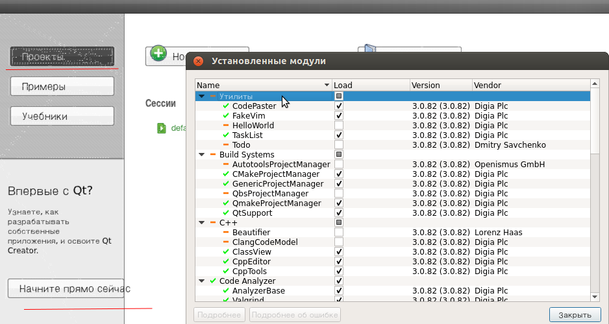
Task: Click Подробнее button
Action: point(219,315)
